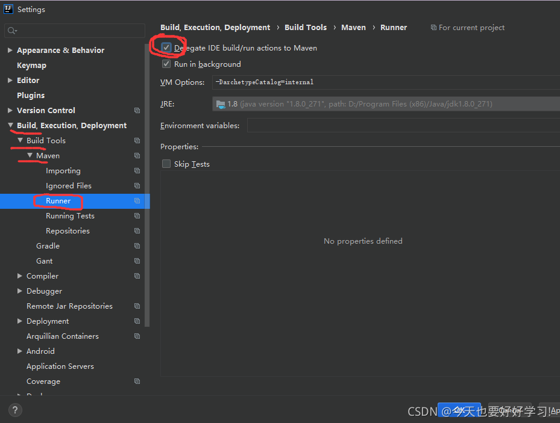This screenshot has width=560, height=423.
Task: Click into the VM Options field
Action: [386, 82]
